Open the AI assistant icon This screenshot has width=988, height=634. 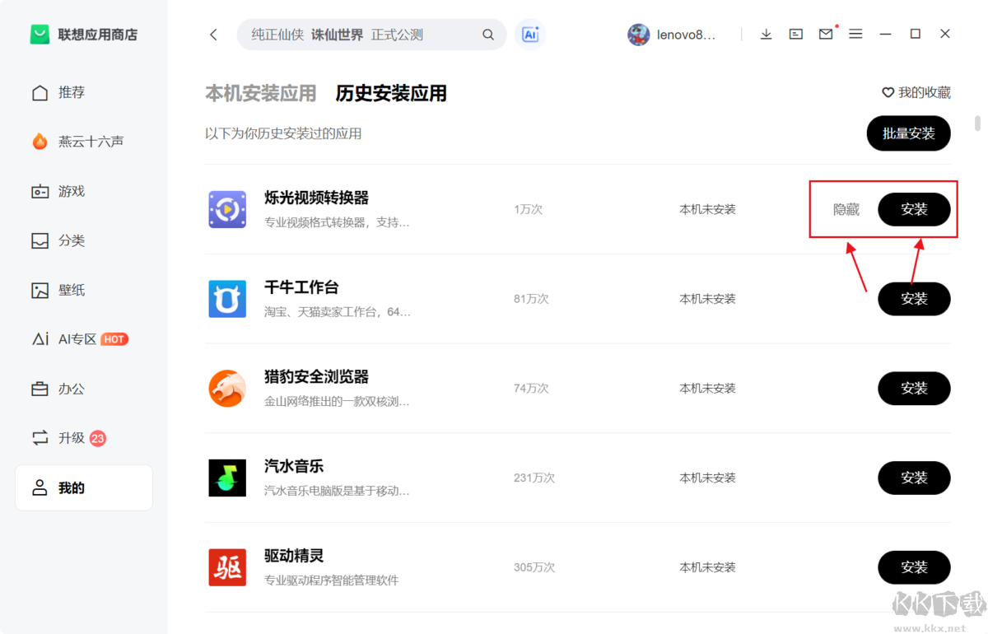coord(530,35)
